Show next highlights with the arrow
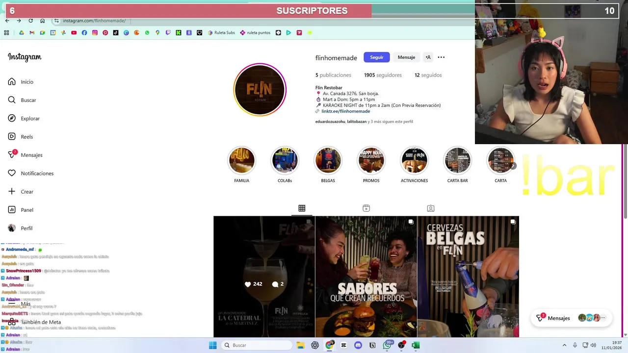Viewport: 628px width, 353px height. 513,166
